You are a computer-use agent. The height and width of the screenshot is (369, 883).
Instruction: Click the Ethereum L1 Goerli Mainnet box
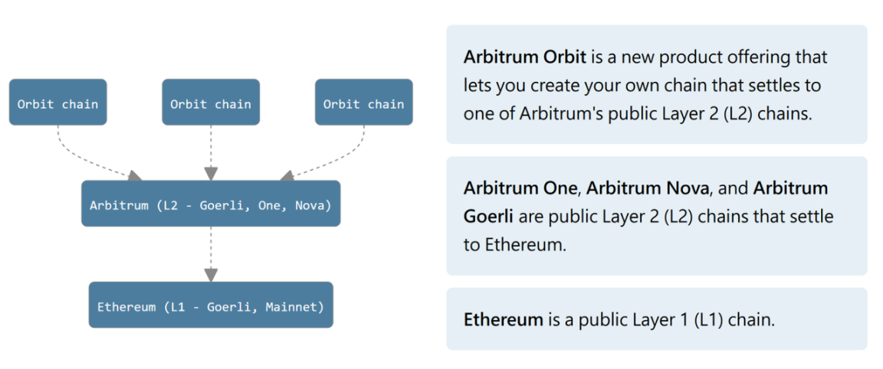[211, 305]
